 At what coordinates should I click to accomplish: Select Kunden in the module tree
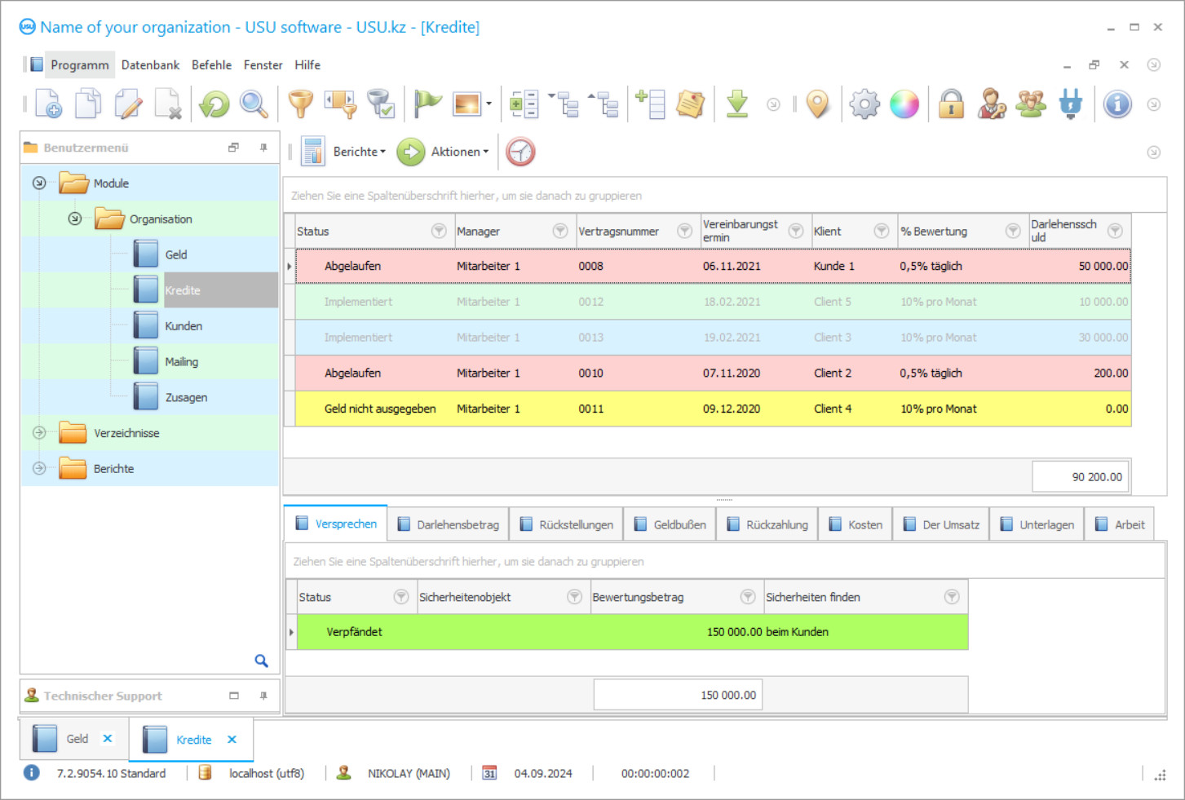(x=183, y=325)
